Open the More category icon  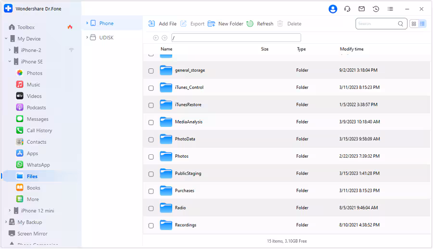click(x=20, y=199)
